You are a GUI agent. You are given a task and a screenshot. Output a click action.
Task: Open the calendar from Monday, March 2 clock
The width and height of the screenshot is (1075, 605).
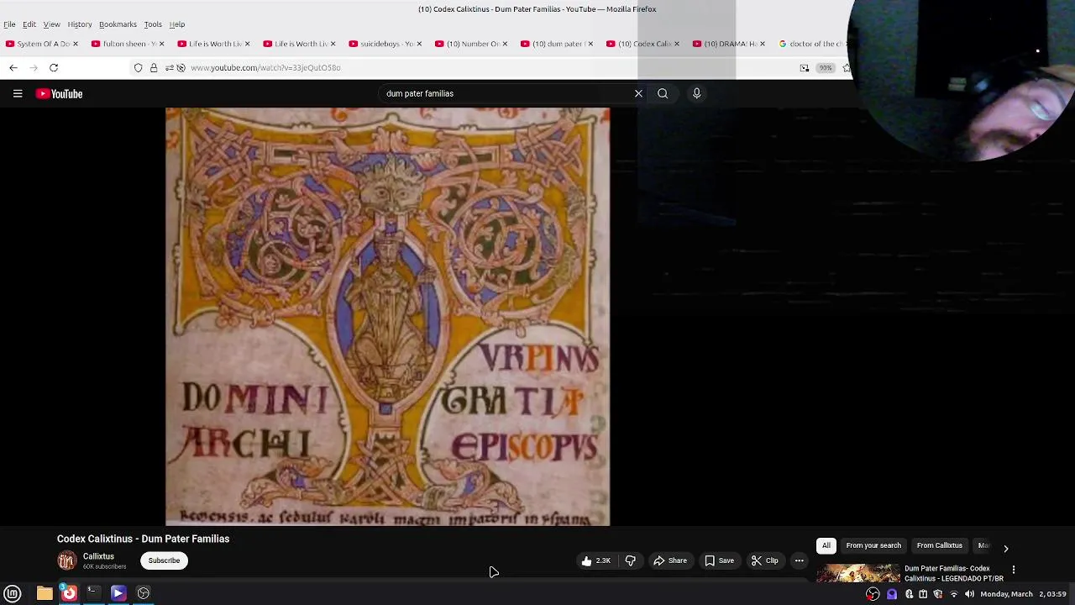pos(1024,594)
